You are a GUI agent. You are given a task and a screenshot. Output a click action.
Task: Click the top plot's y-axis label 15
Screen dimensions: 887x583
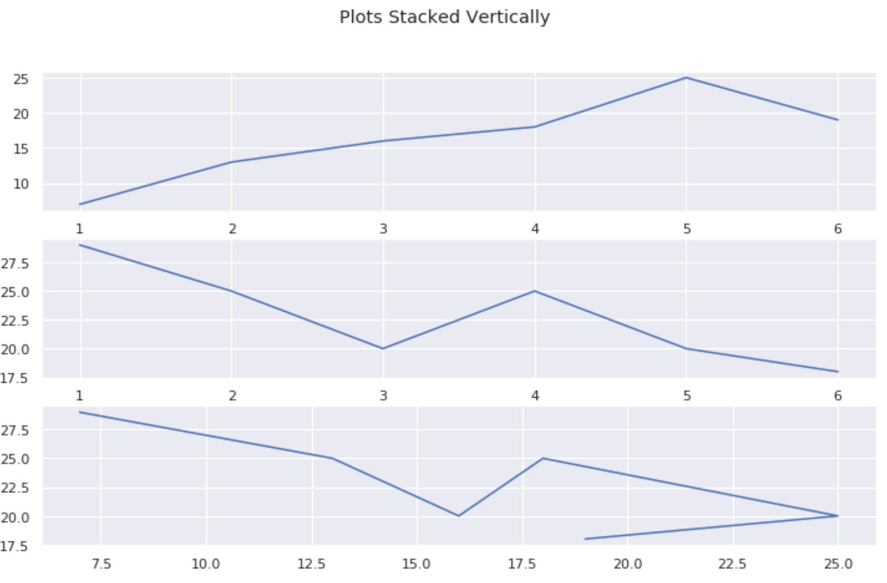tap(21, 149)
